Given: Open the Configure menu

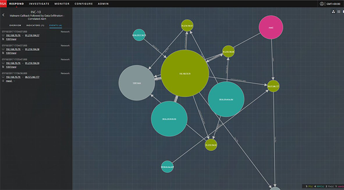Looking at the screenshot, I should click(84, 4).
